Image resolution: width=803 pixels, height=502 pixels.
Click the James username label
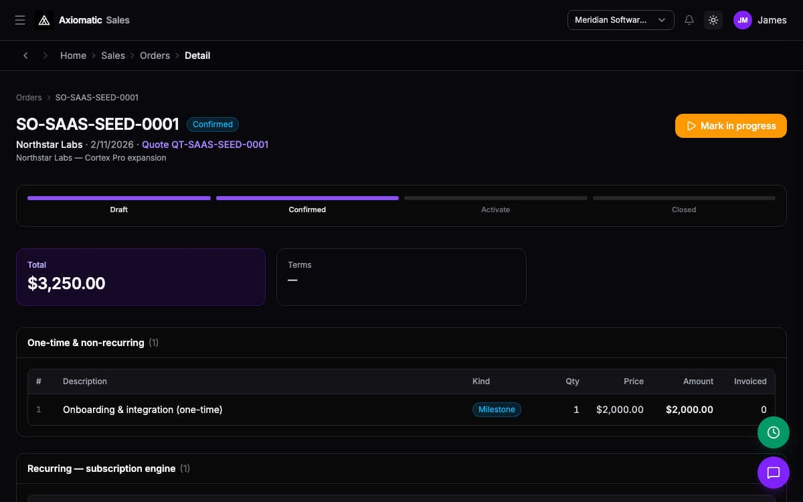click(772, 20)
